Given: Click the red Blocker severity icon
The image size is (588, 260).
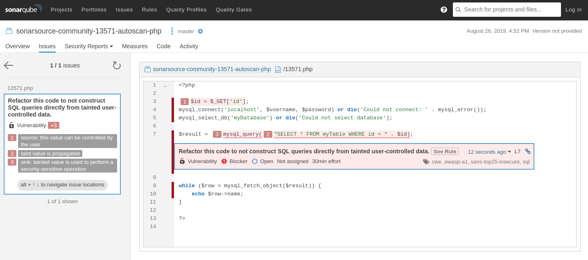Looking at the screenshot, I should [x=224, y=161].
